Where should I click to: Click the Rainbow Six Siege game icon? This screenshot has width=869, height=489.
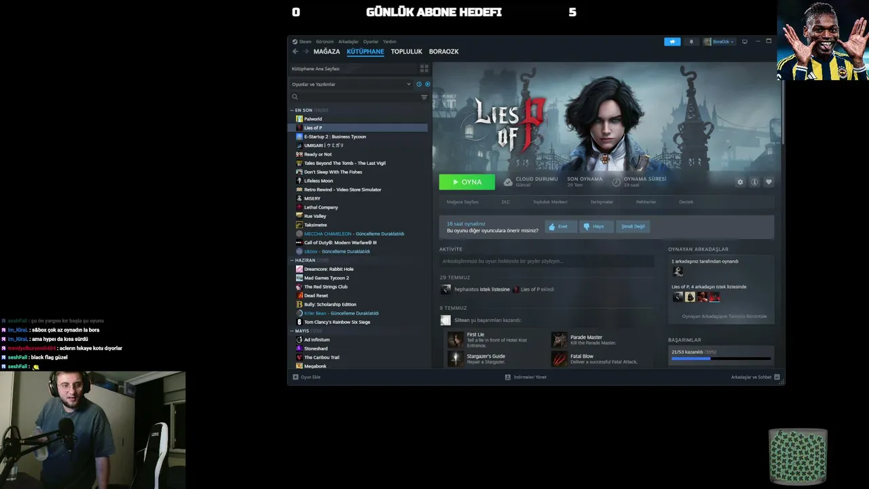[299, 322]
